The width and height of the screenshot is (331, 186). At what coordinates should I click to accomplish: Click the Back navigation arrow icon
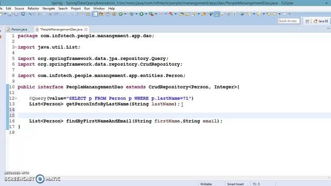tap(275, 14)
